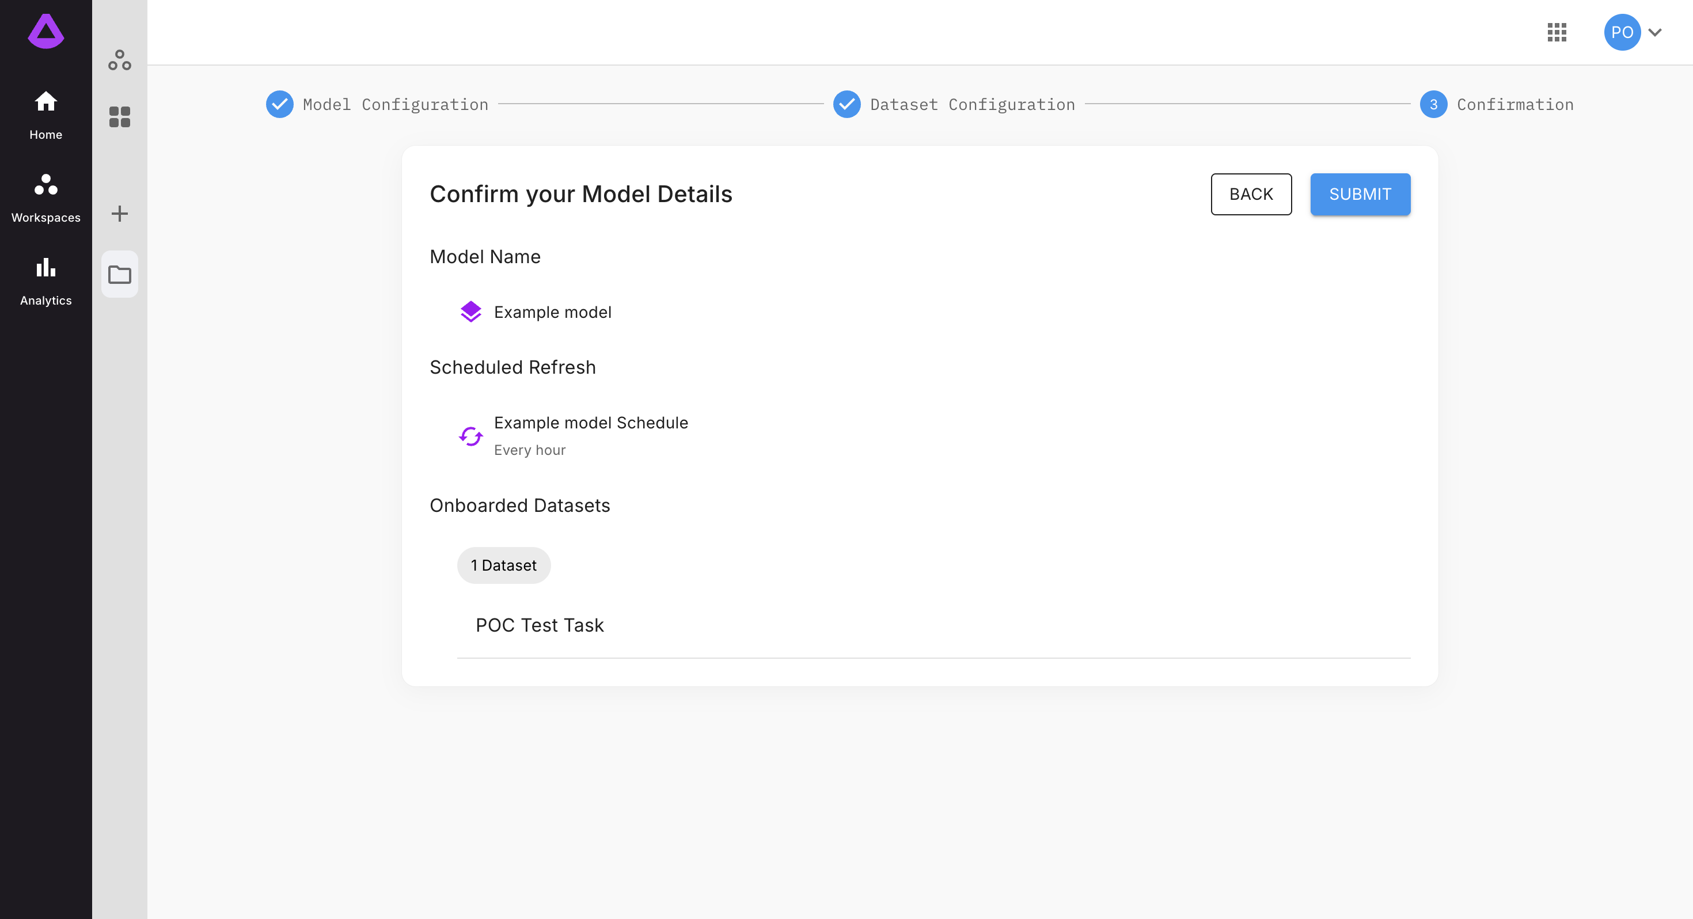Viewport: 1693px width, 919px height.
Task: Click the purple refresh schedule icon
Action: click(470, 436)
